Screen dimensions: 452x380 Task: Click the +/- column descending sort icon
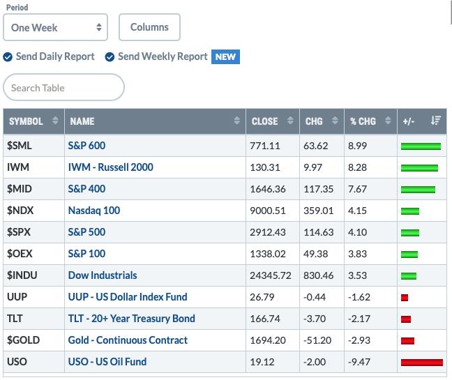coord(436,120)
